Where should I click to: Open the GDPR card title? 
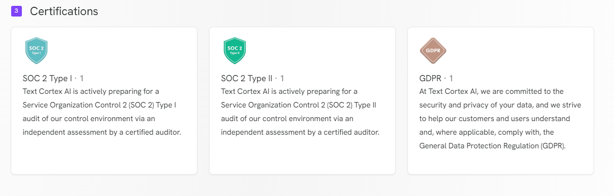click(x=430, y=78)
